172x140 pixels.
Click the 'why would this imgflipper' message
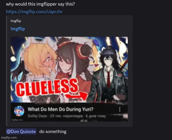[x=40, y=4]
